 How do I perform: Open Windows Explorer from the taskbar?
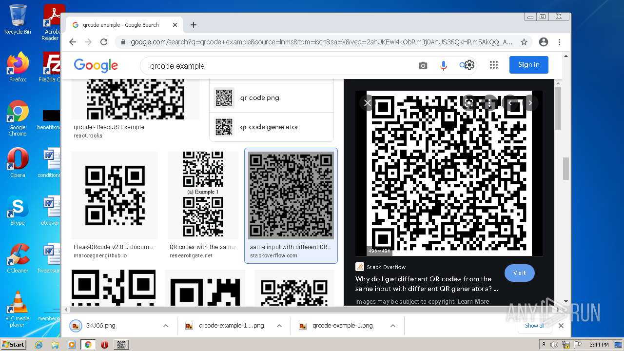click(55, 345)
